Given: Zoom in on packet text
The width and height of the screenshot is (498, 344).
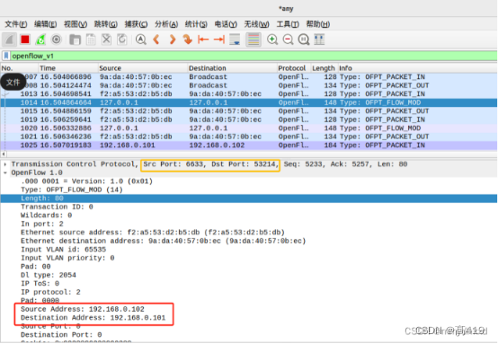Looking at the screenshot, I should [x=272, y=40].
